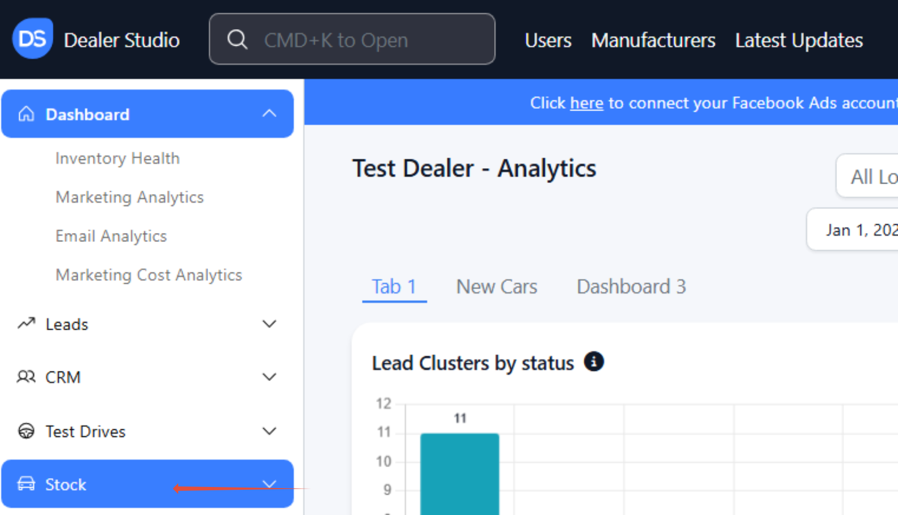Collapse the Dashboard menu chevron
This screenshot has height=515, width=898.
coord(269,113)
